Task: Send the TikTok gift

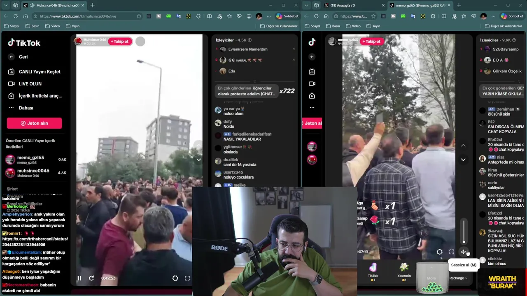Action: coord(373,272)
